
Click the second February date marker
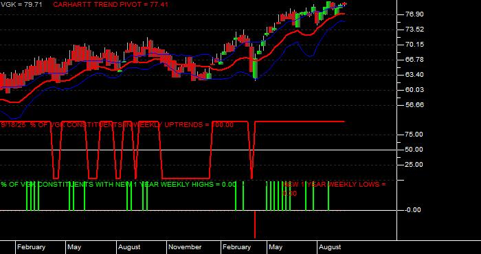pyautogui.click(x=236, y=247)
